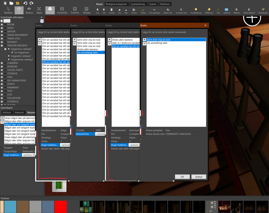
Task: Collapse the triggerbox-railway1 node
Action: tap(5, 49)
